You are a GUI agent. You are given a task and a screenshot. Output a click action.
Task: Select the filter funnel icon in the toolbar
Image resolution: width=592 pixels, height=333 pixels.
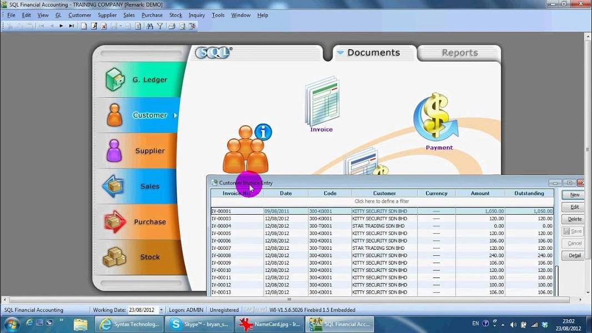click(160, 26)
